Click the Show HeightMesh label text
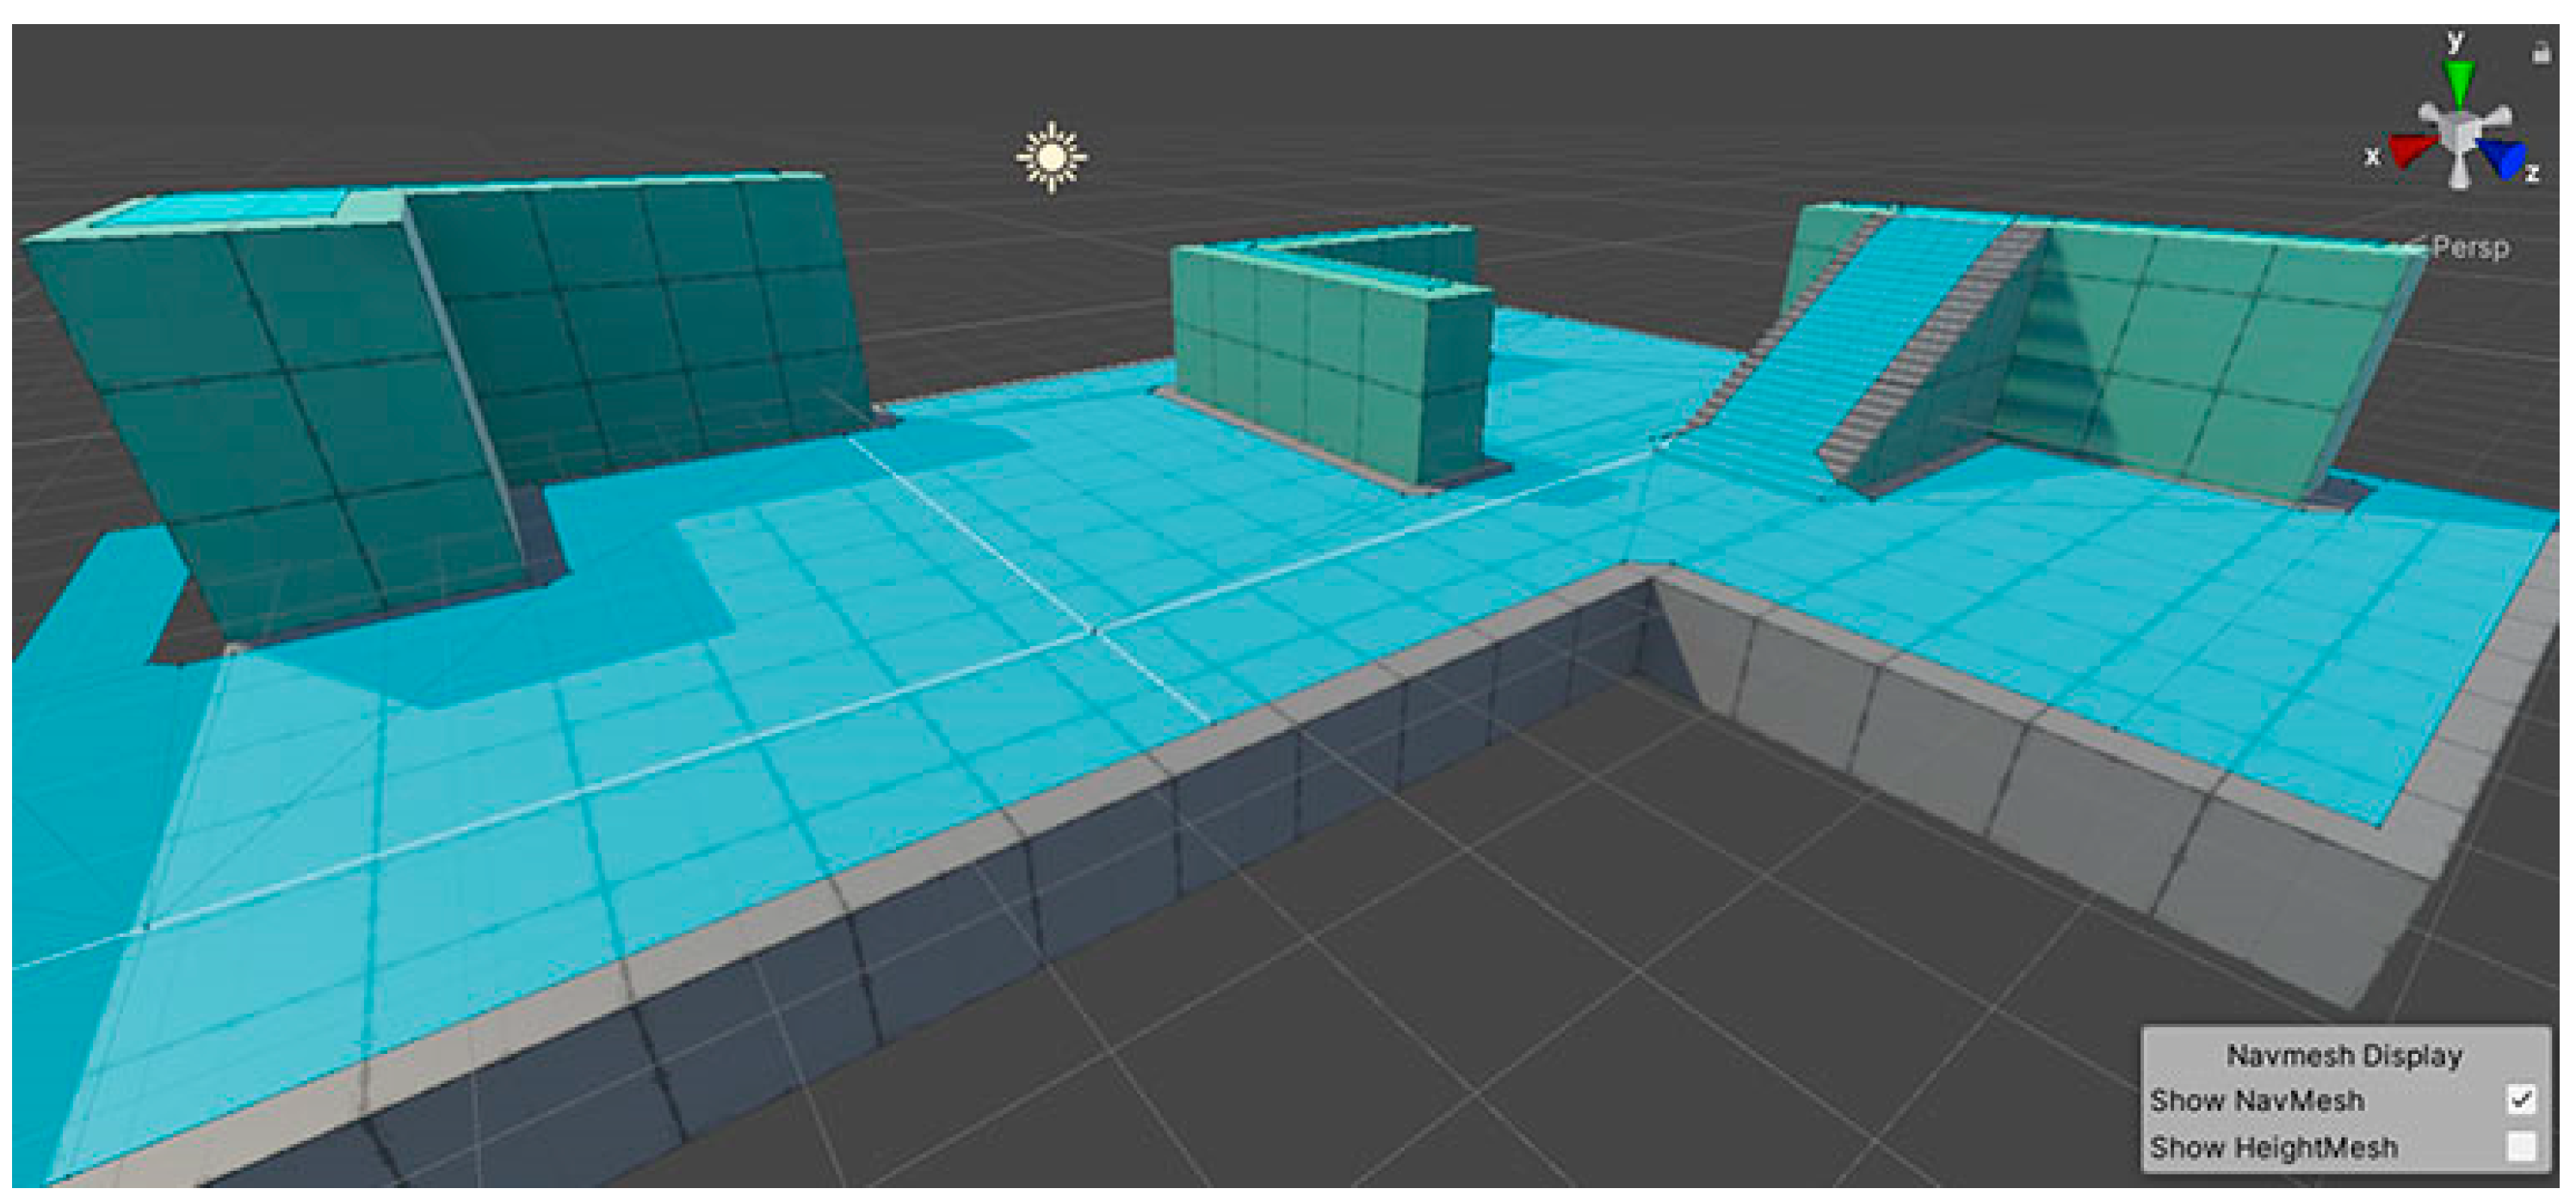This screenshot has height=1201, width=2576. click(2273, 1147)
